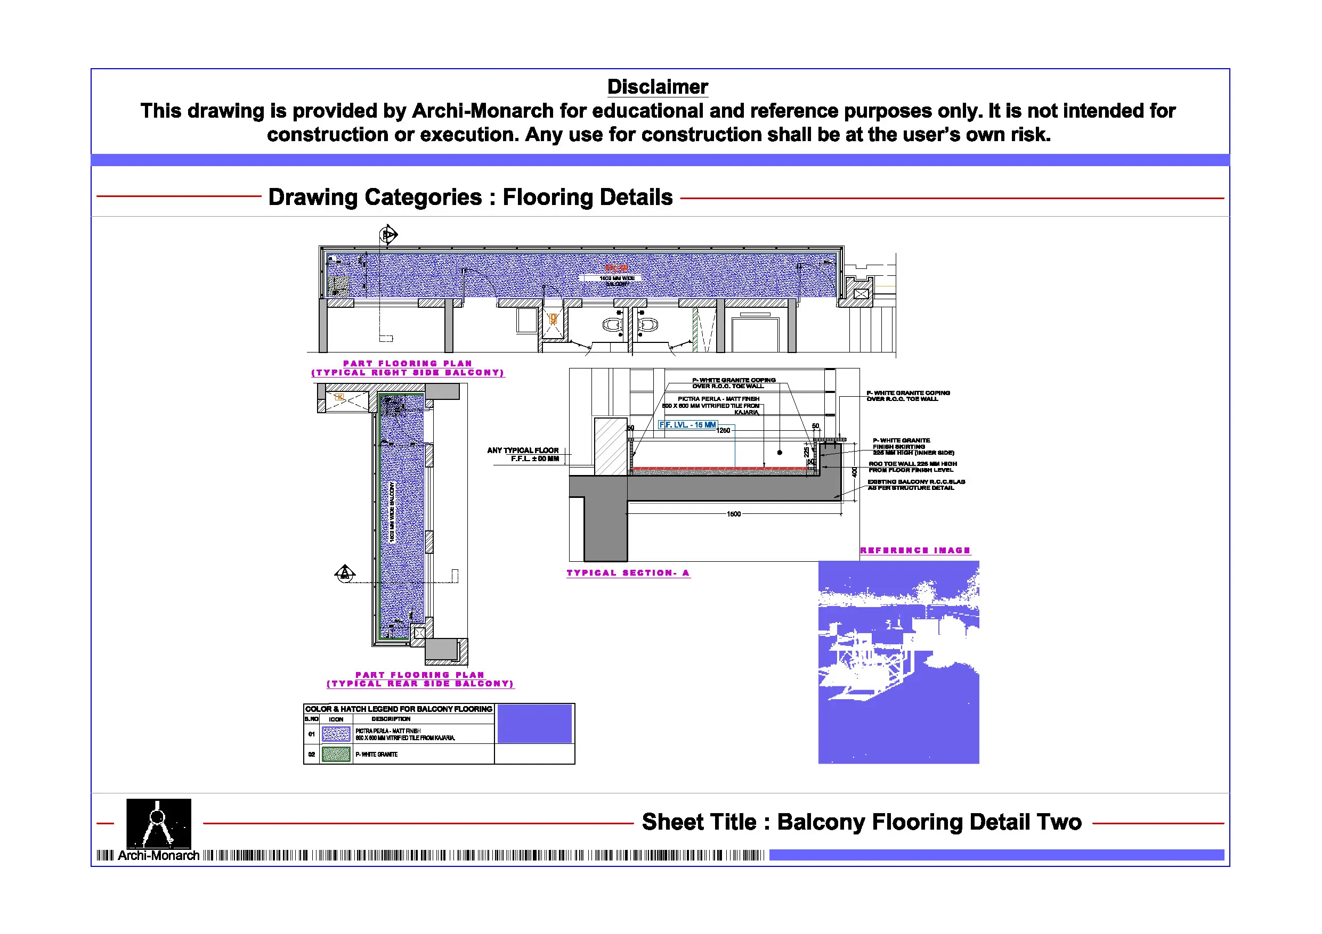Click the underlined Disclaimer heading

tap(658, 87)
